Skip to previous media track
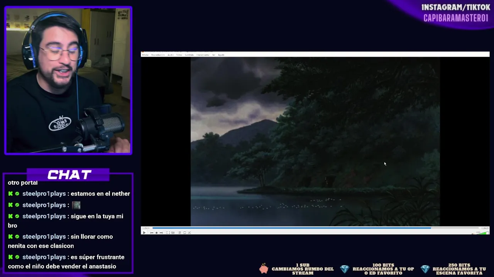The height and width of the screenshot is (277, 494). 152,232
